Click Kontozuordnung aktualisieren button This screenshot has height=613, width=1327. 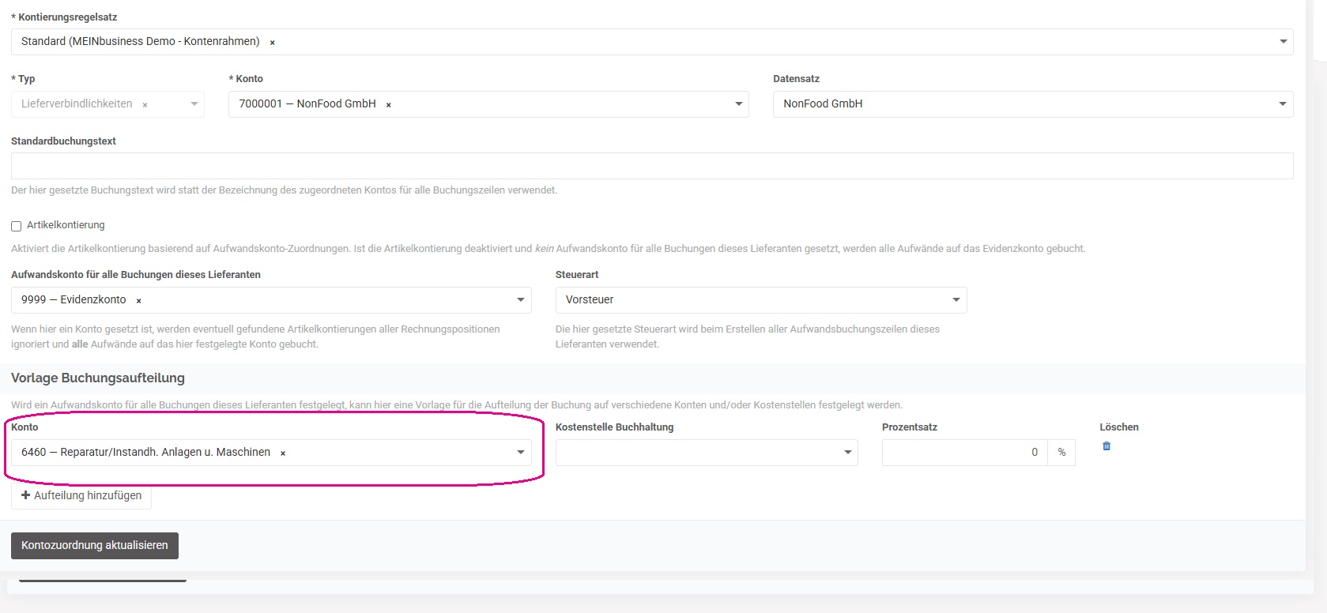coord(95,545)
